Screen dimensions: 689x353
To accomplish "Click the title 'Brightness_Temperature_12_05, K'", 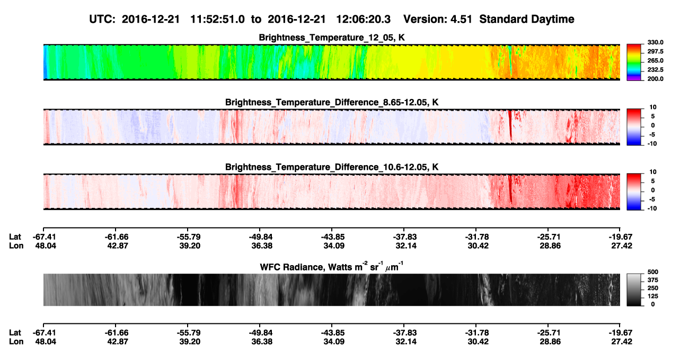I will point(332,38).
